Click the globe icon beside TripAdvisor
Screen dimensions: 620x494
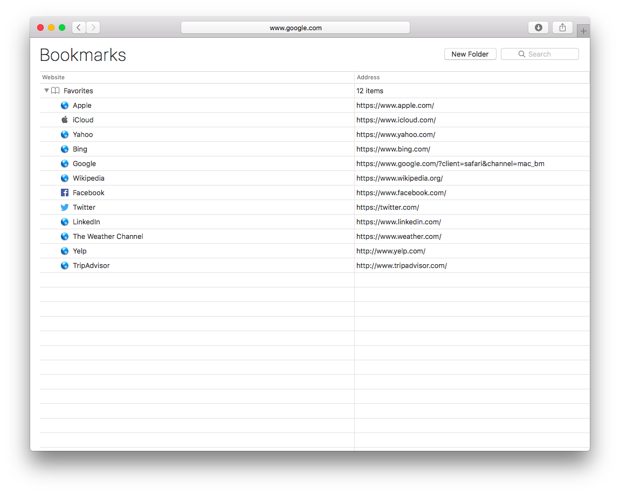point(65,265)
